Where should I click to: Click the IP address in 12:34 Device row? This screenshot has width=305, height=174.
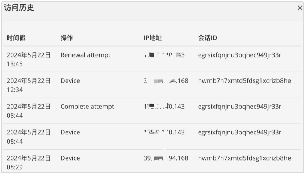(166, 81)
